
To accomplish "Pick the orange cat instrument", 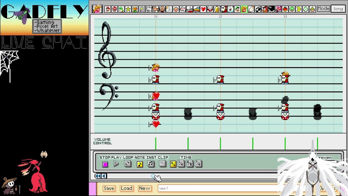I will 155,9.
